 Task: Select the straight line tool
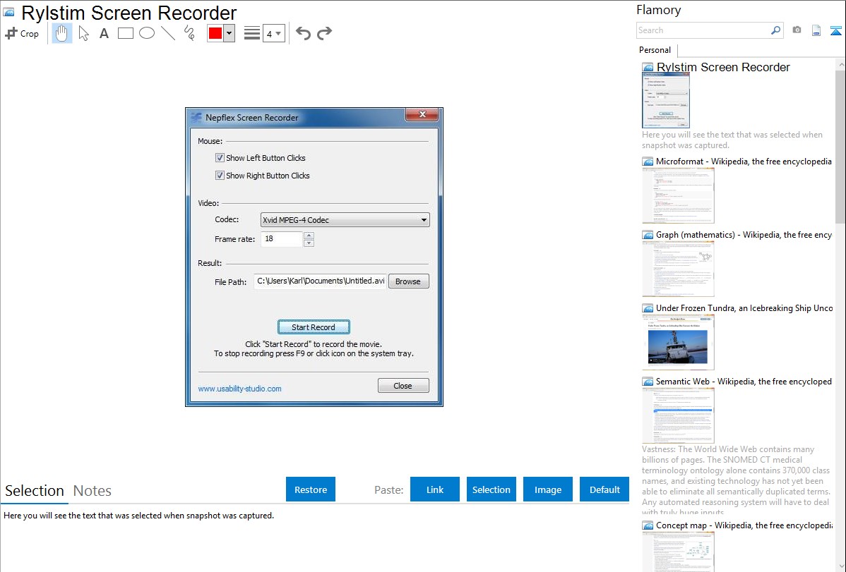click(x=168, y=33)
